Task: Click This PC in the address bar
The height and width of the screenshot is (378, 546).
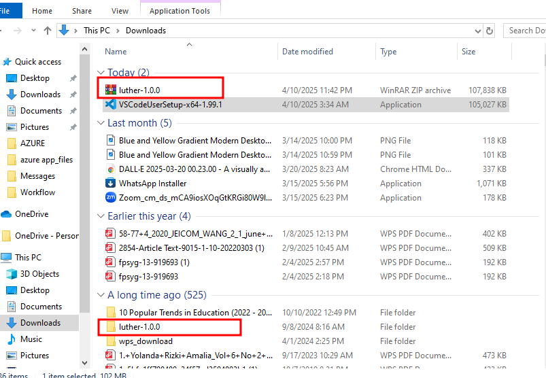Action: (x=97, y=31)
